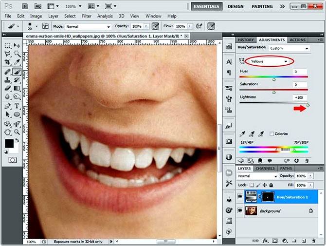The width and height of the screenshot is (326, 246).
Task: Click the add layer style fx icon
Action: [x=266, y=241]
